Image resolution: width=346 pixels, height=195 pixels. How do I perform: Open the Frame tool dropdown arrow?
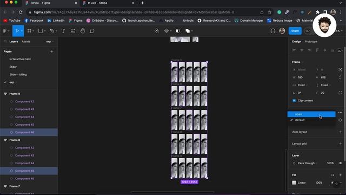coord(34,31)
